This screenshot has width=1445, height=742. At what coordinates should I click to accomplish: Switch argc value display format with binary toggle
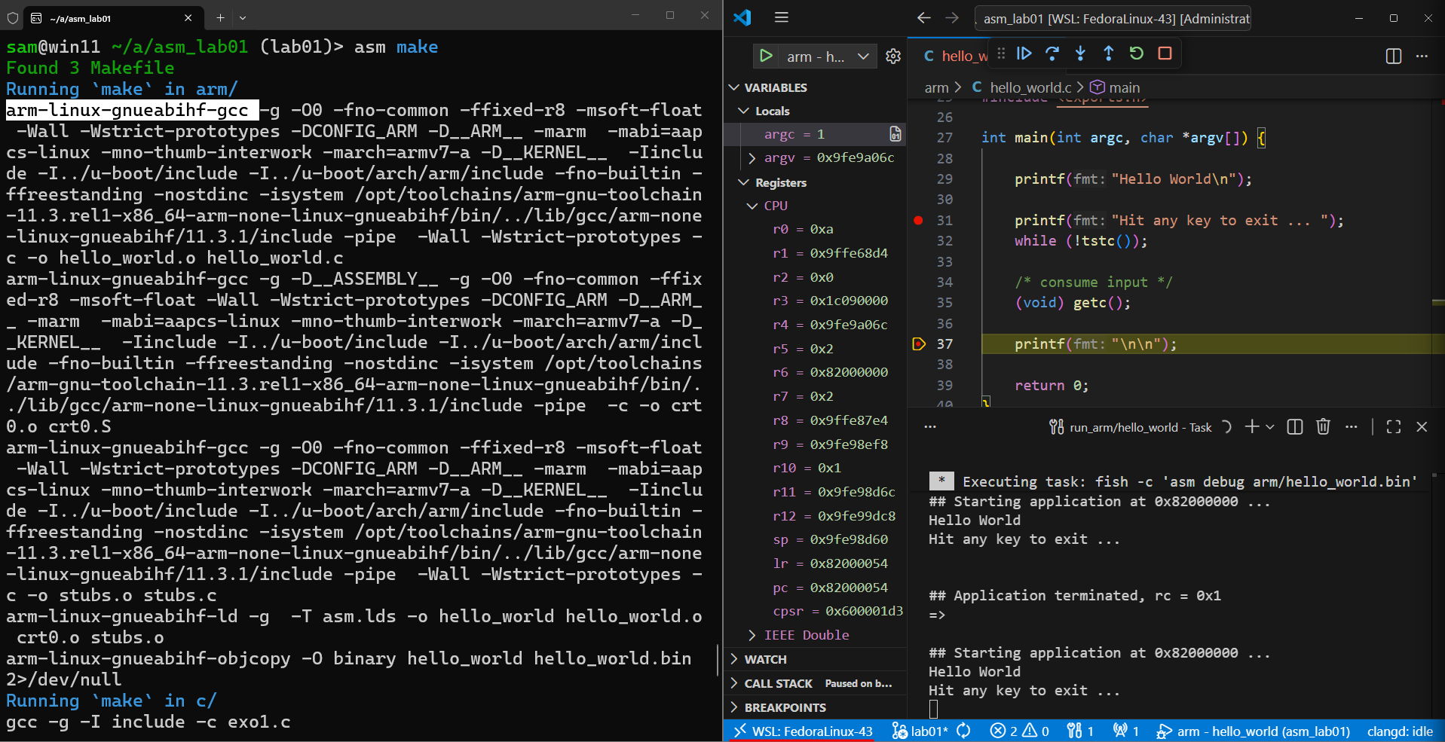click(895, 133)
